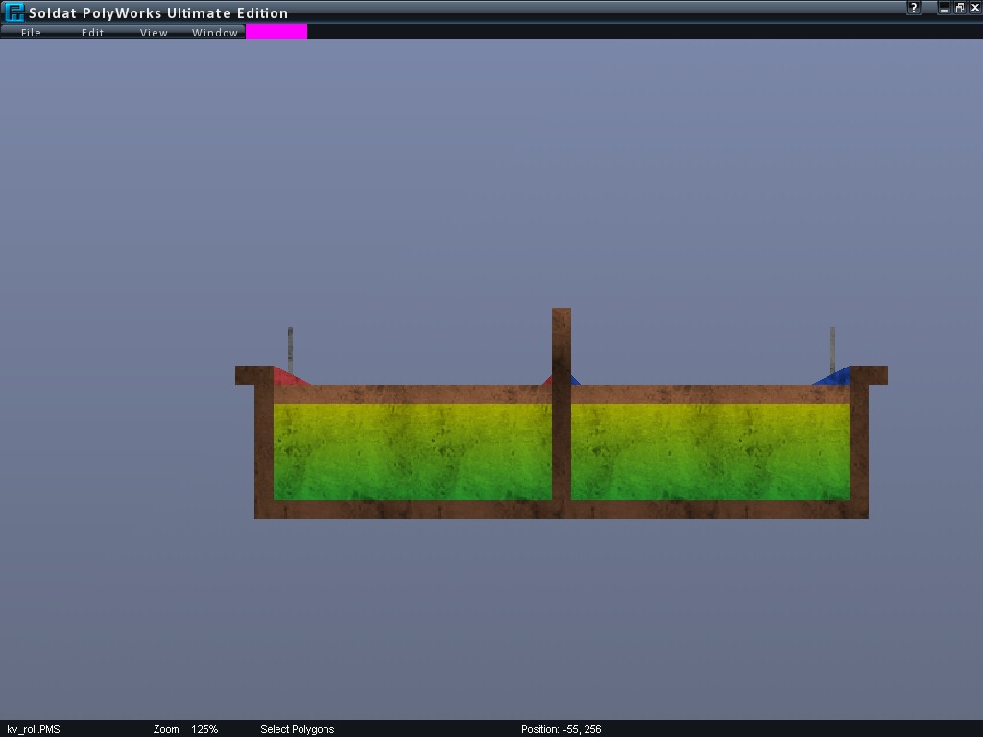Screen dimensions: 983x737
Task: Open the File menu
Action: tap(31, 32)
